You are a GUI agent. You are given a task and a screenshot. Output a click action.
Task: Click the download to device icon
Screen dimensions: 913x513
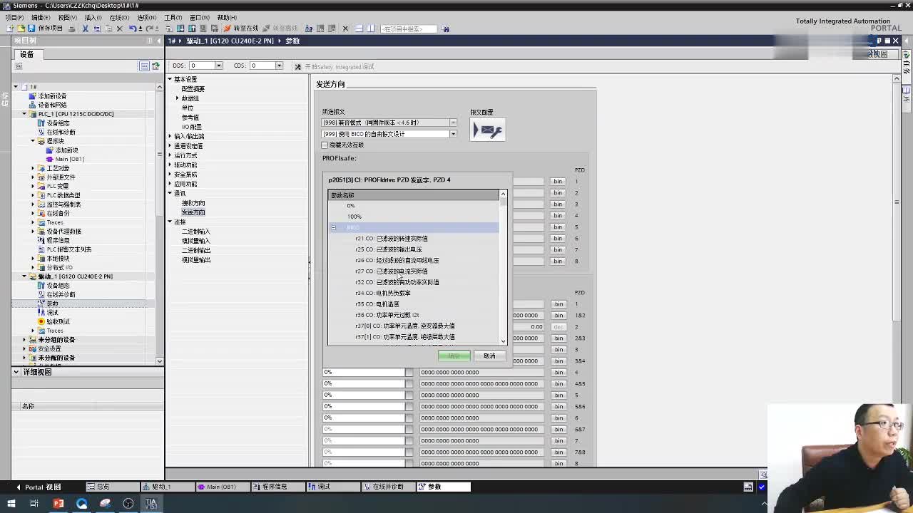[x=180, y=28]
